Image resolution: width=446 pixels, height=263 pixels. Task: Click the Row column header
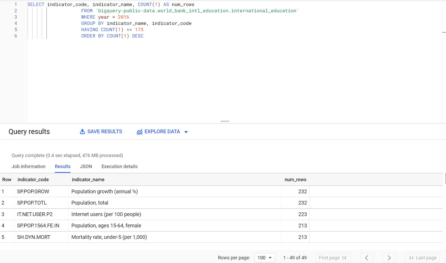[7, 180]
